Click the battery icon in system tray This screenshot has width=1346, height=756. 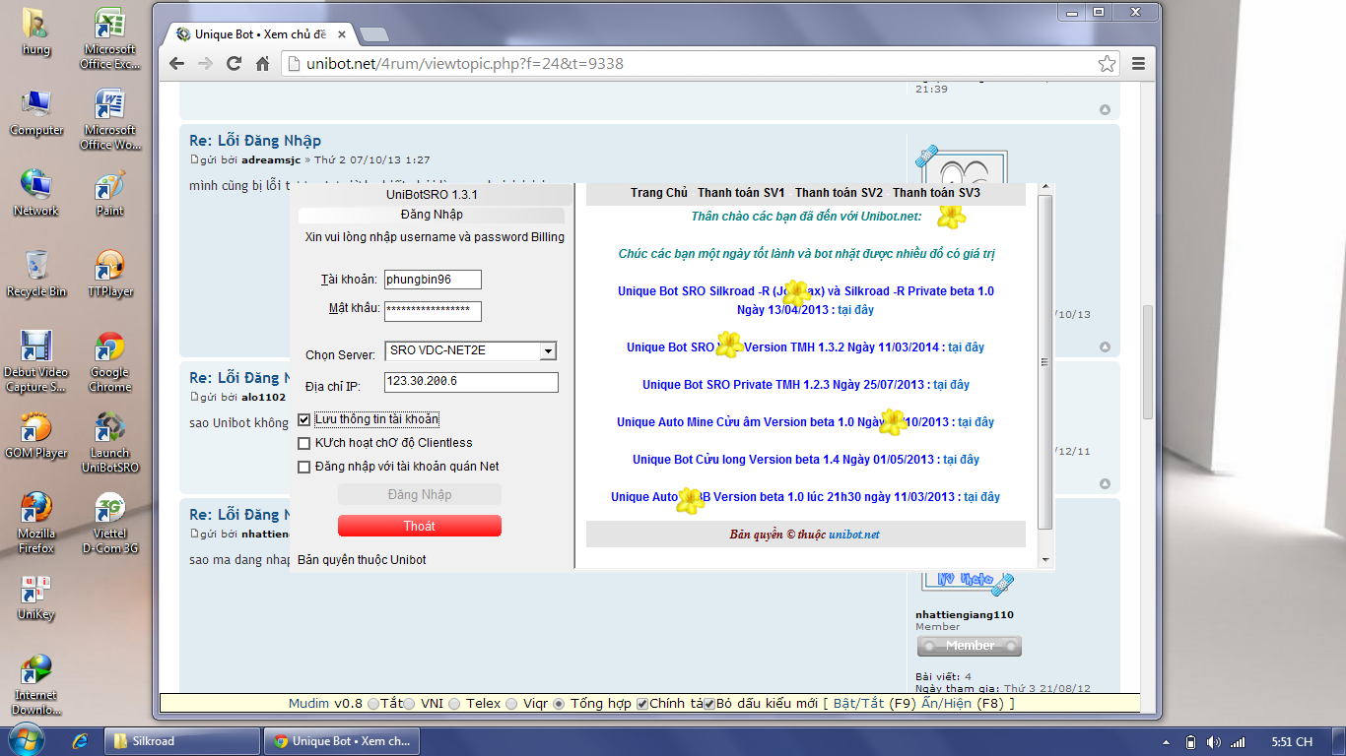(1190, 742)
